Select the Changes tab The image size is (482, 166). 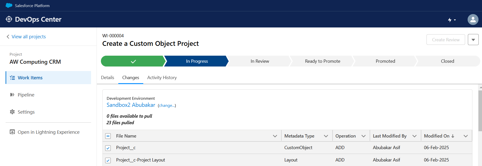point(131,78)
